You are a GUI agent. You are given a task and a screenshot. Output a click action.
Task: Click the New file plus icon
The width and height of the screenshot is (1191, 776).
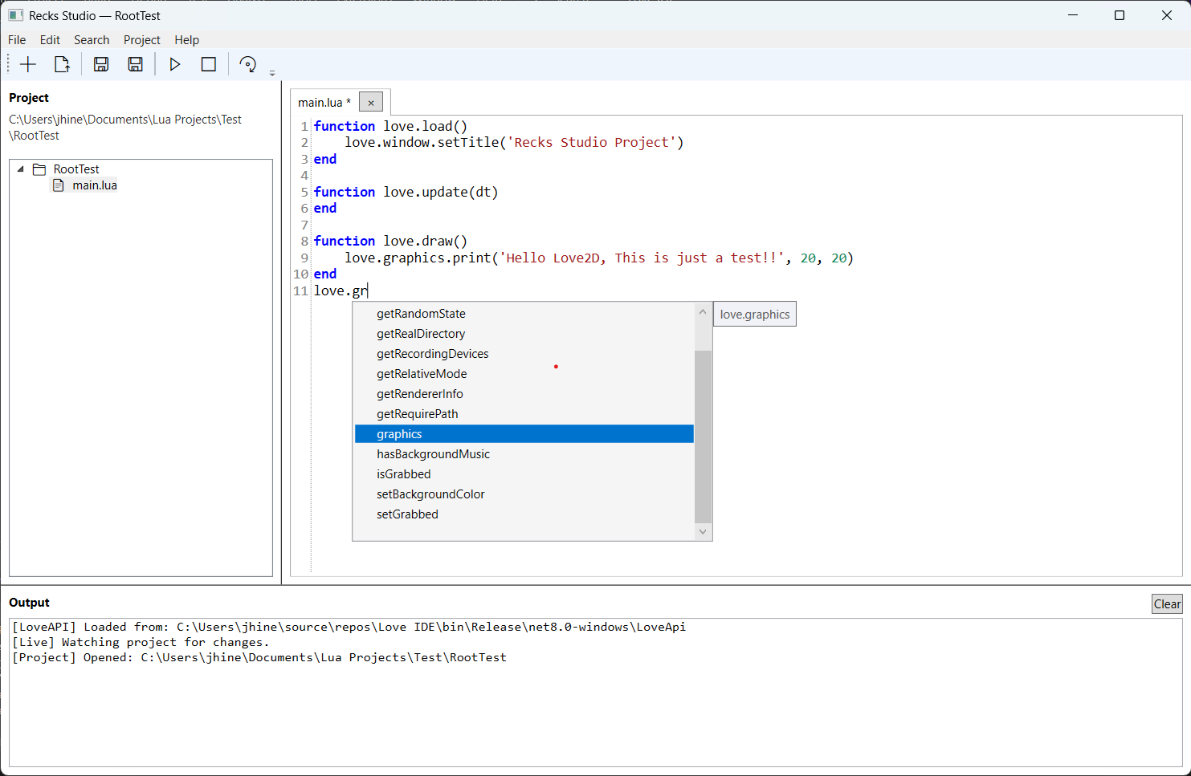[28, 64]
